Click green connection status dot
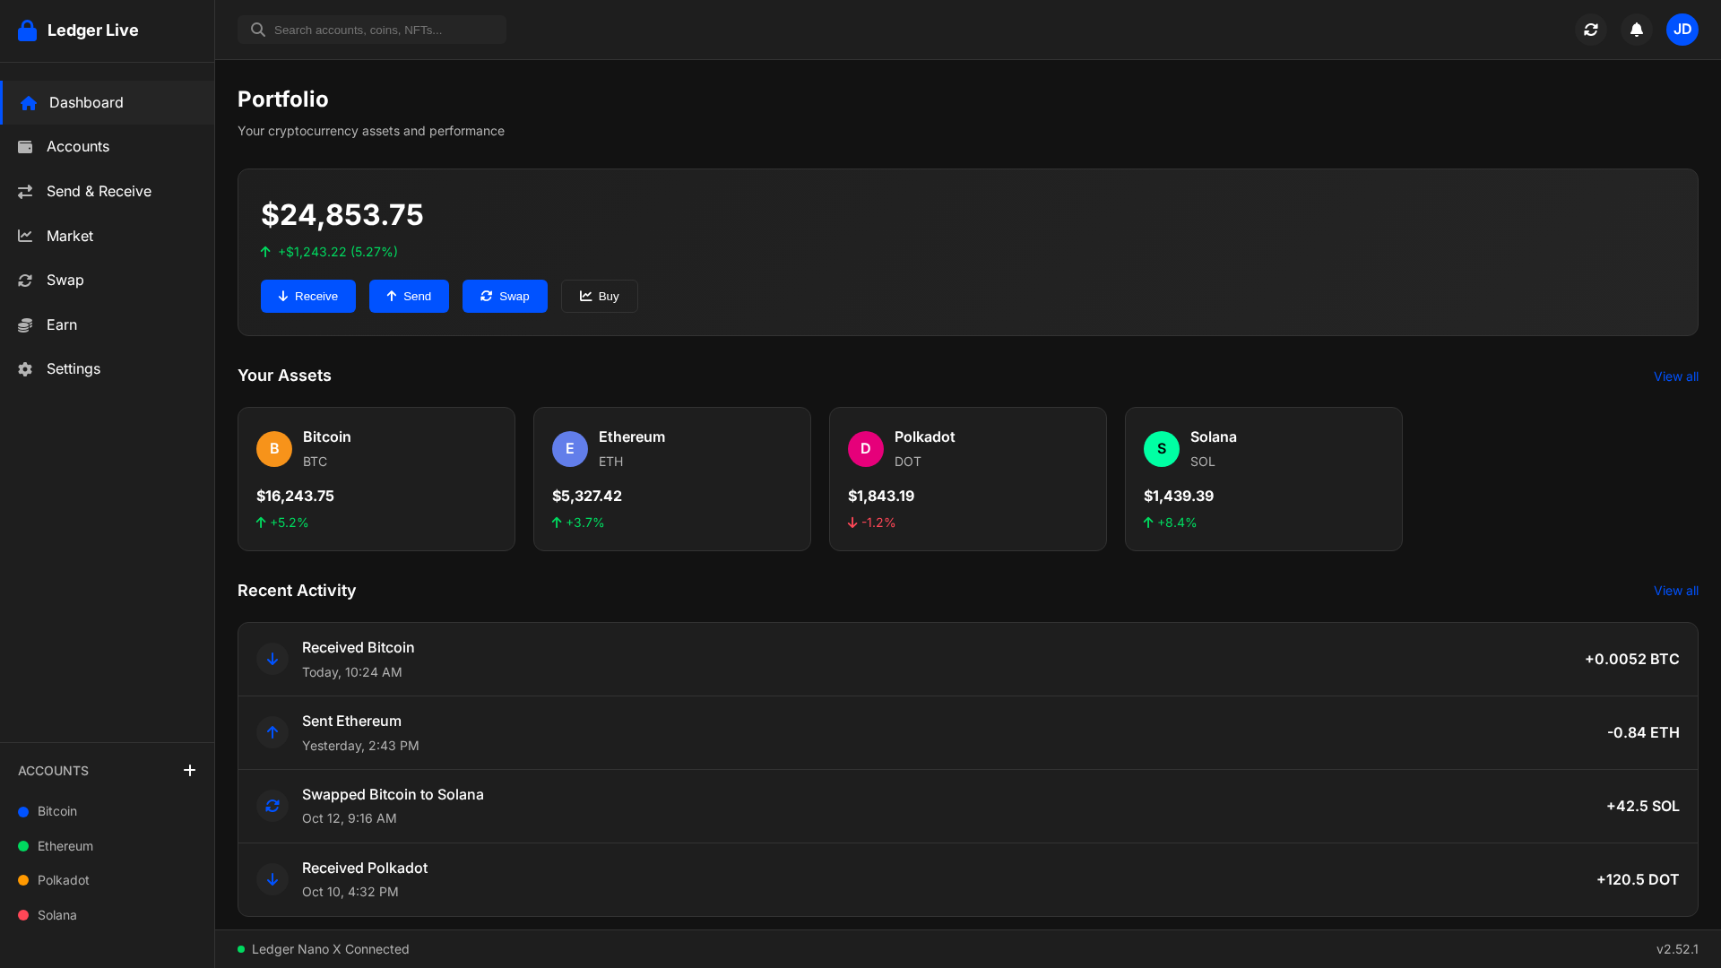The height and width of the screenshot is (968, 1721). pyautogui.click(x=241, y=949)
